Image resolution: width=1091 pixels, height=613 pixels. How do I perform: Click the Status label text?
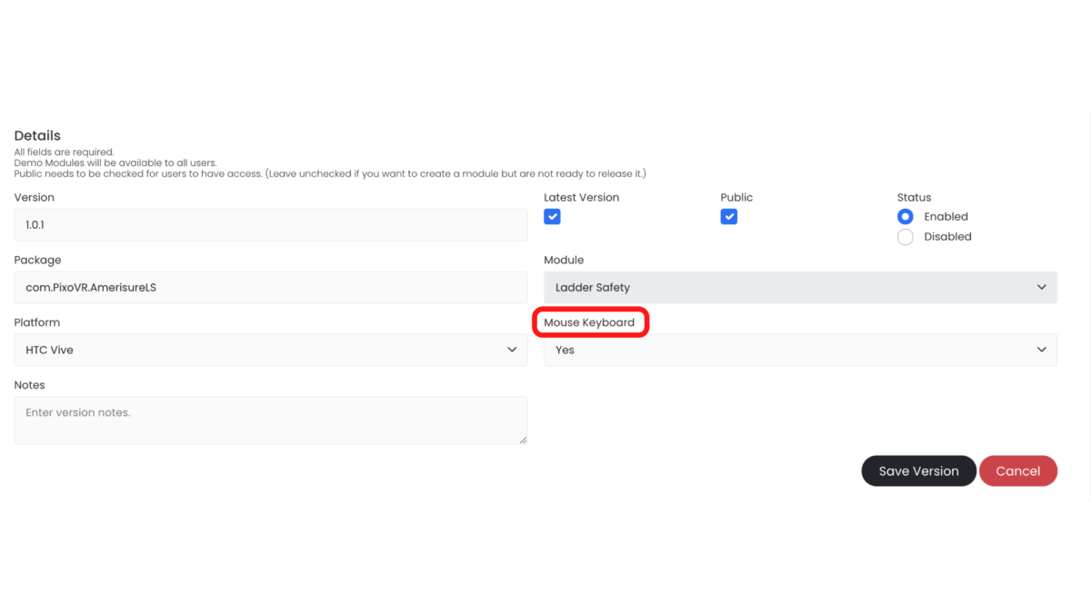coord(914,197)
